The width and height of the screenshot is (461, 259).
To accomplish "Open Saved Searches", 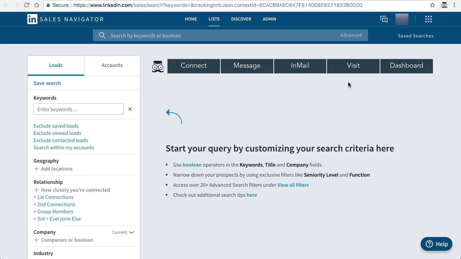I will coord(416,36).
